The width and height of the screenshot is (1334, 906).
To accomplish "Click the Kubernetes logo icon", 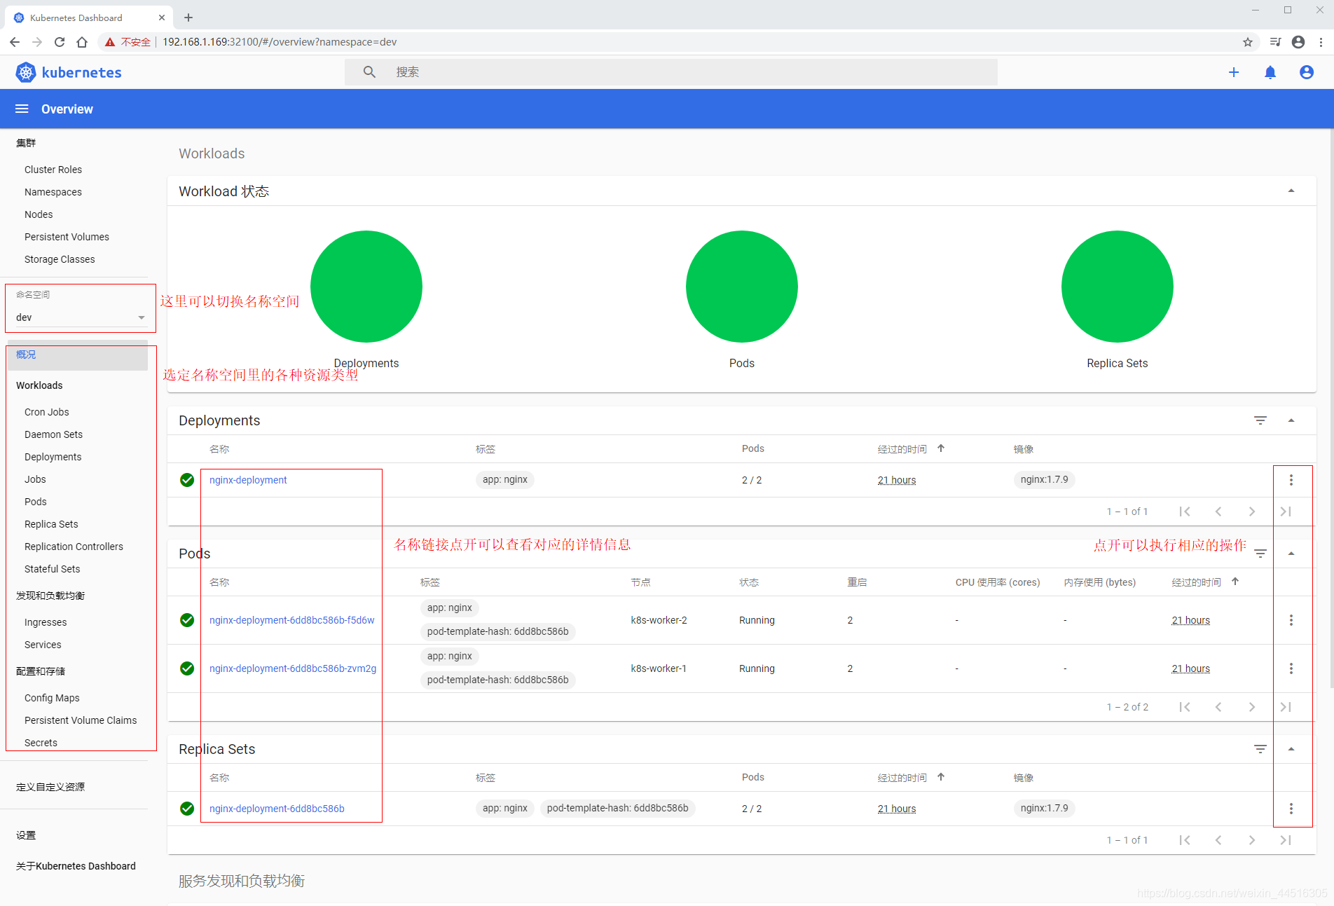I will (26, 72).
